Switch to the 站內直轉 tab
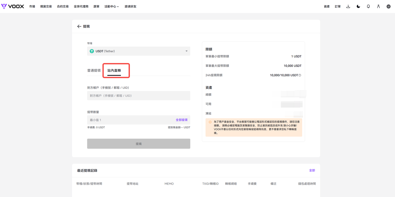 pyautogui.click(x=114, y=70)
